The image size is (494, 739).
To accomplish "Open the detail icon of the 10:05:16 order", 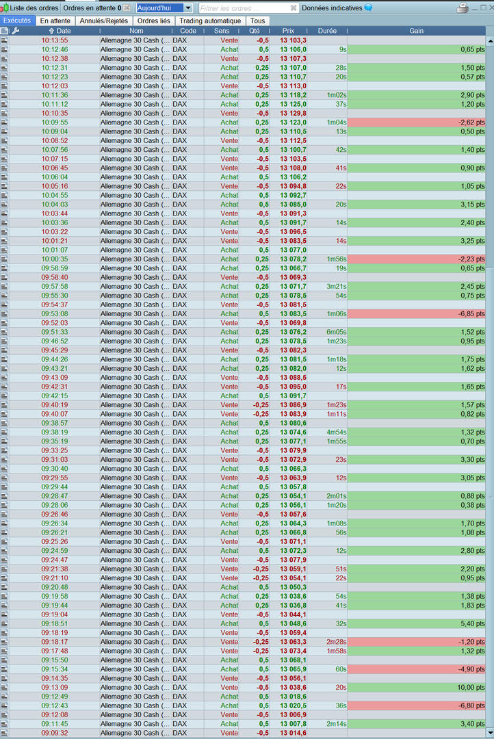I will [x=5, y=186].
